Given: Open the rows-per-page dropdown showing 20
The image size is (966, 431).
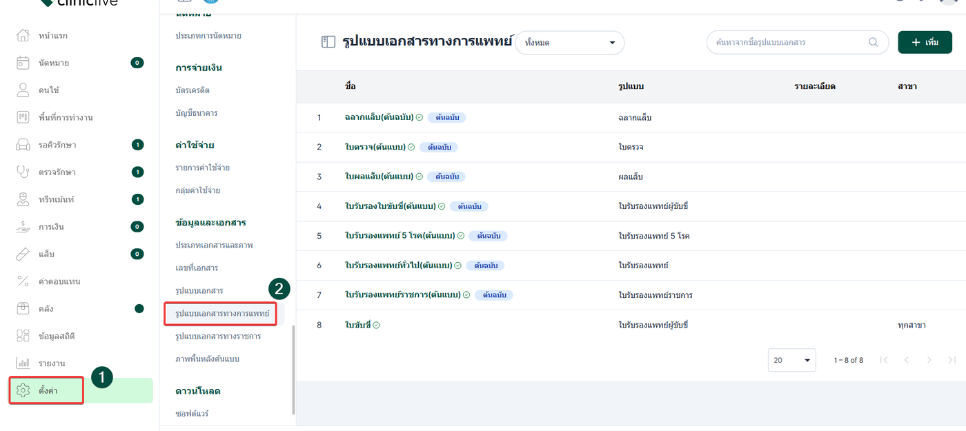Looking at the screenshot, I should pos(791,360).
